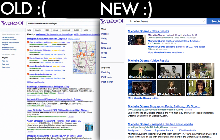220x140 pixels.
Task: Play the 'Michelle Obama's...' Vogue video icon
Action: pyautogui.click(x=189, y=94)
